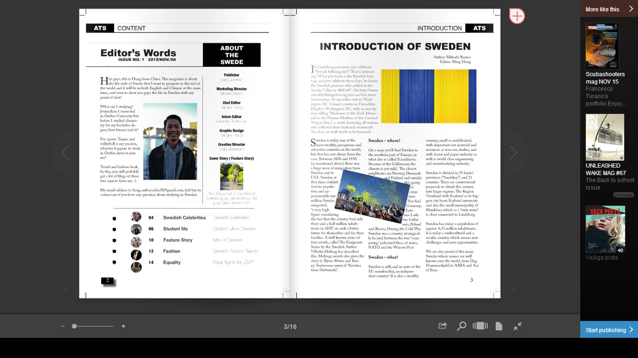Image resolution: width=638 pixels, height=358 pixels.
Task: Show the page thumbnails view icon
Action: coord(480,326)
